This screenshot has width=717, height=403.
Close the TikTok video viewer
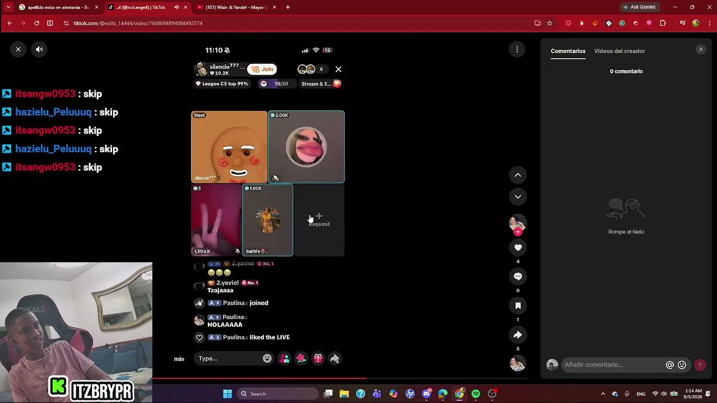point(18,49)
